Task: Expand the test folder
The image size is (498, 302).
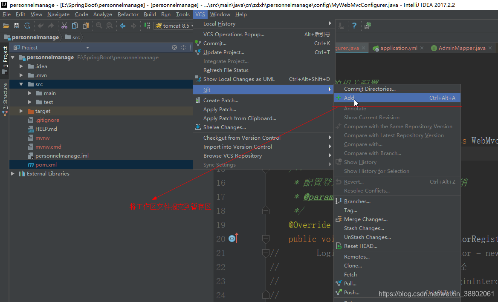Action: click(x=30, y=102)
